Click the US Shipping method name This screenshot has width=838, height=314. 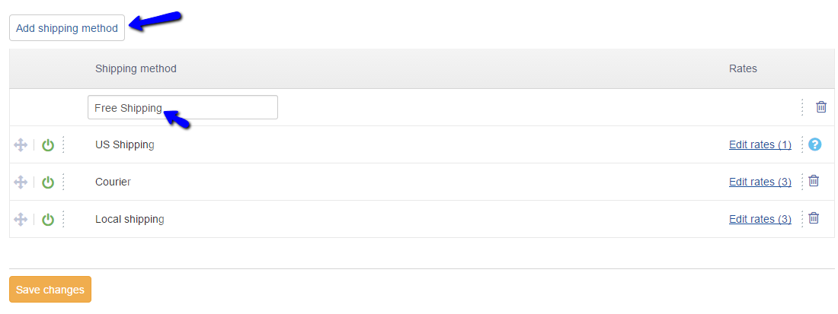click(x=125, y=144)
